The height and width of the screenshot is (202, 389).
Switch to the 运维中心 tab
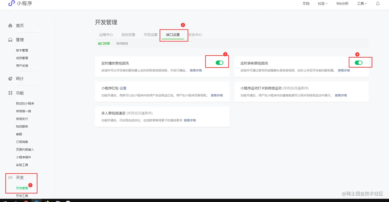106,35
